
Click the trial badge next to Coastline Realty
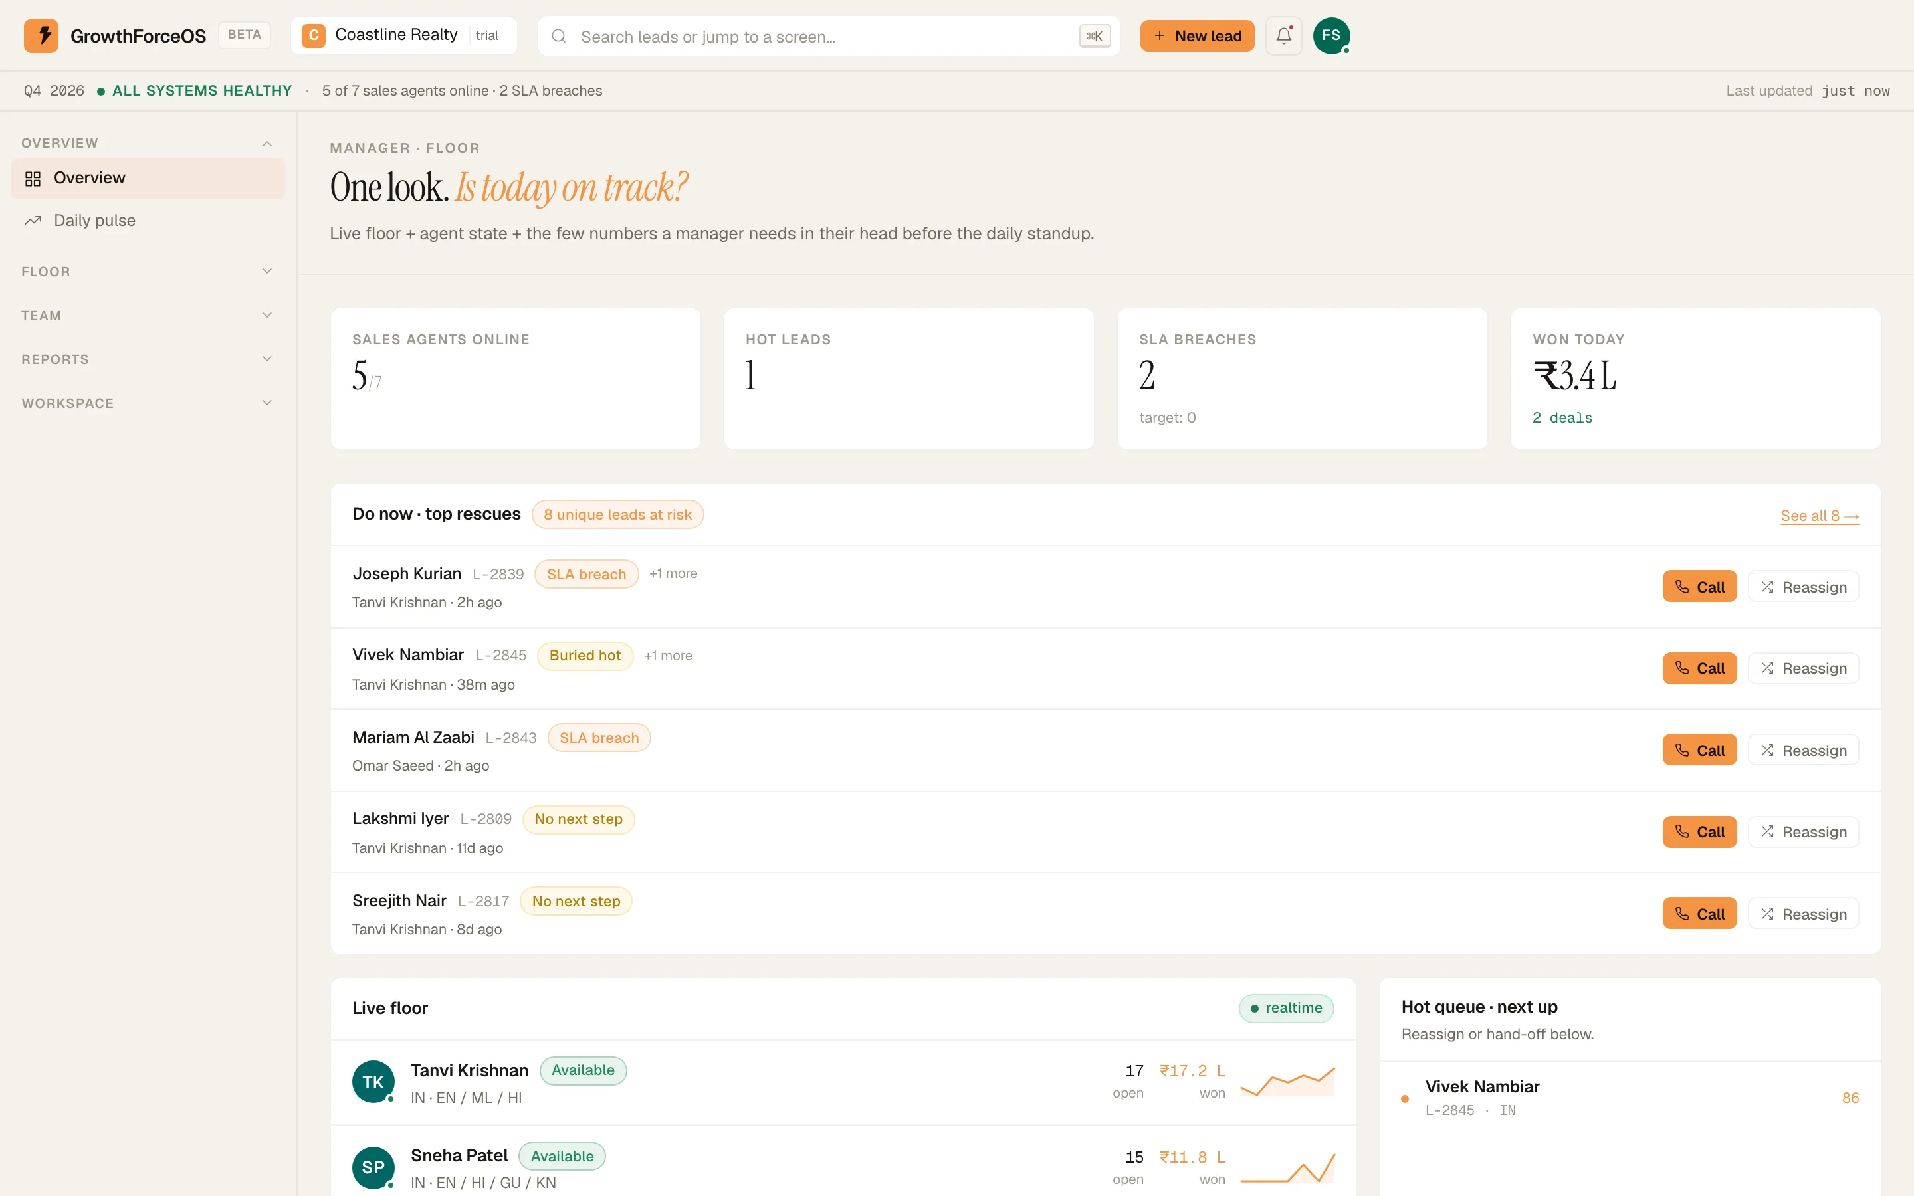coord(486,36)
